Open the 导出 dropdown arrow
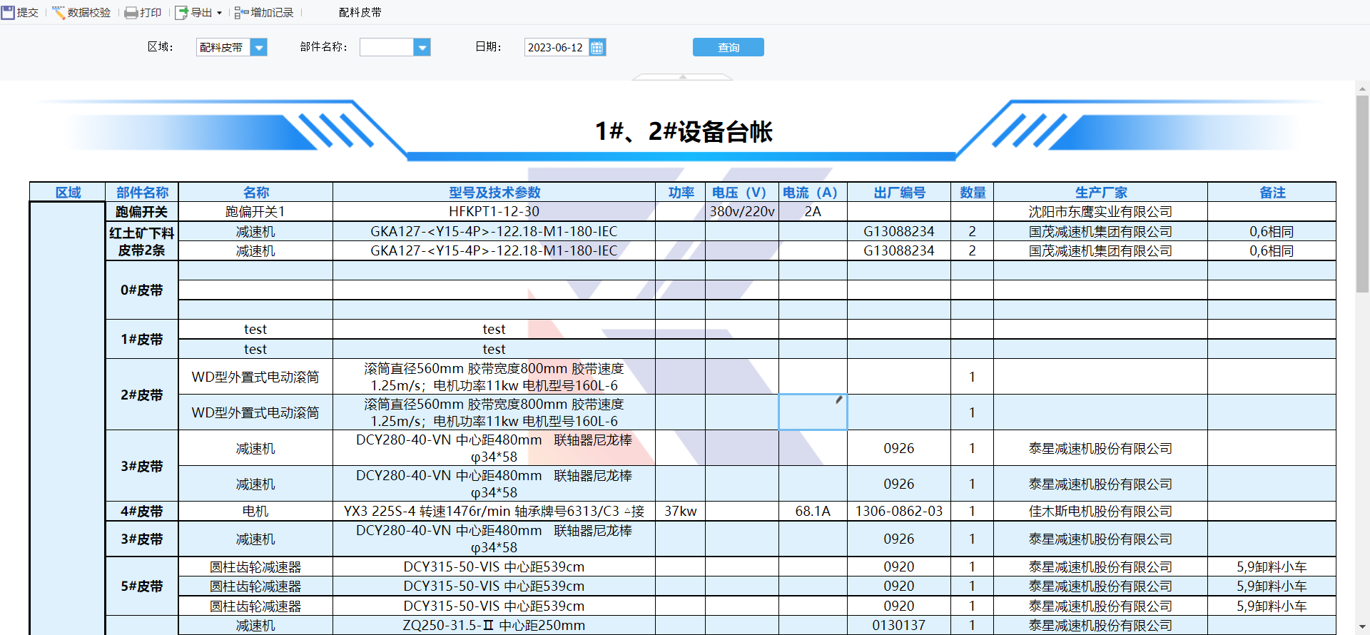The height and width of the screenshot is (635, 1370). click(x=219, y=13)
